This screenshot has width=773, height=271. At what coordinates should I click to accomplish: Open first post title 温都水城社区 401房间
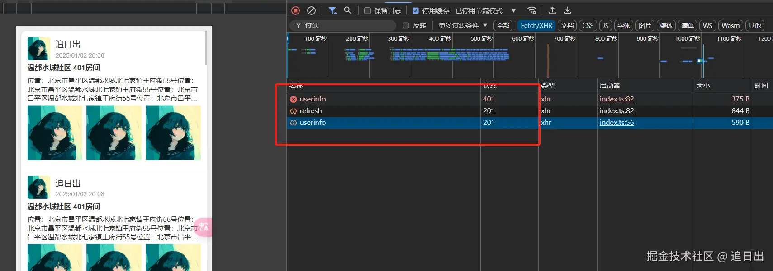click(x=64, y=68)
